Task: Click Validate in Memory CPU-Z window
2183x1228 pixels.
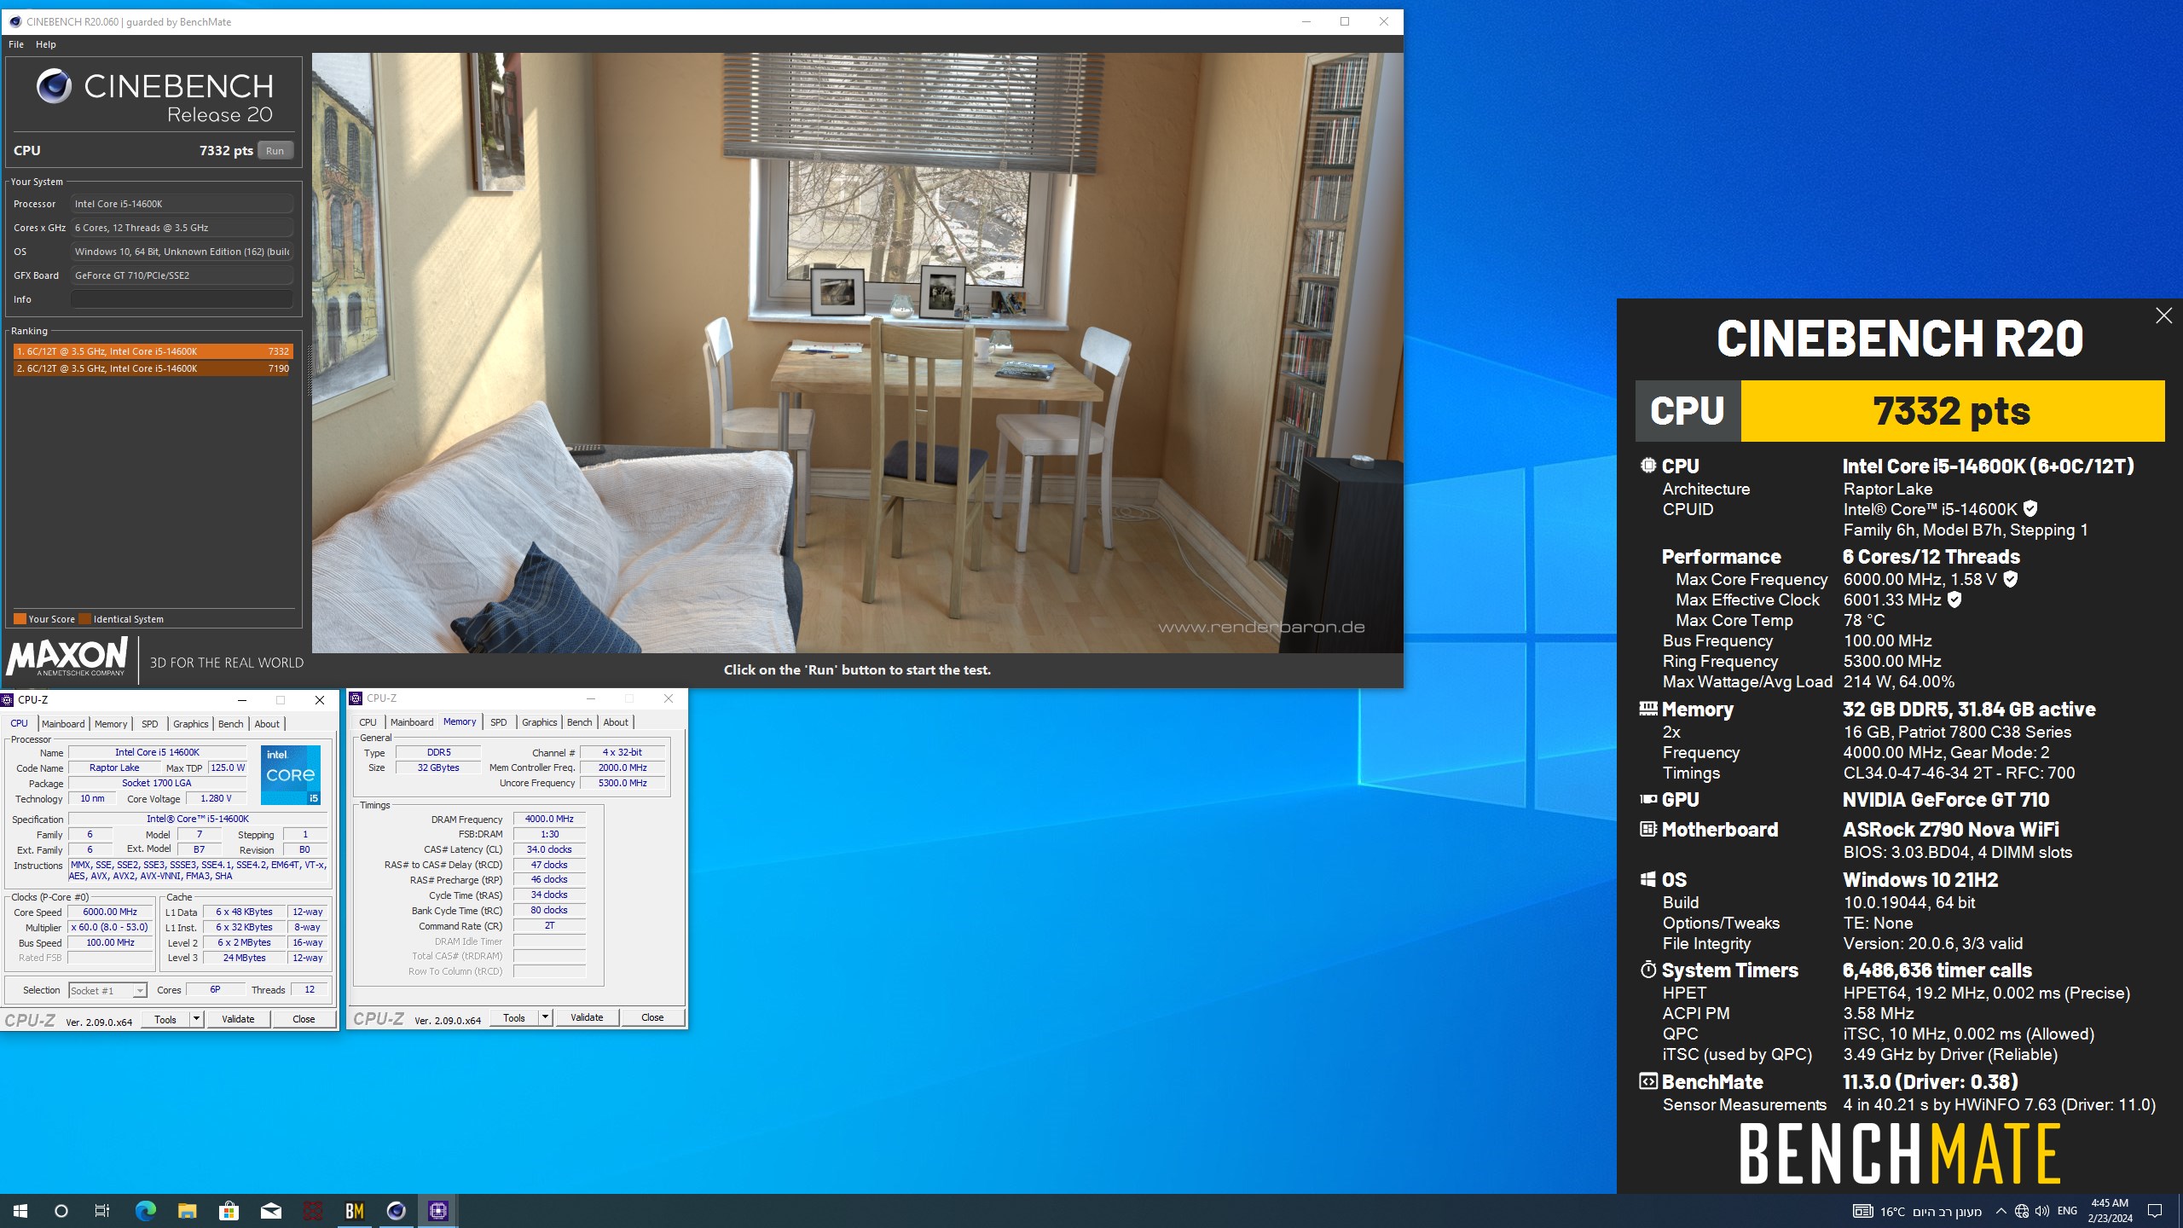Action: point(587,1017)
